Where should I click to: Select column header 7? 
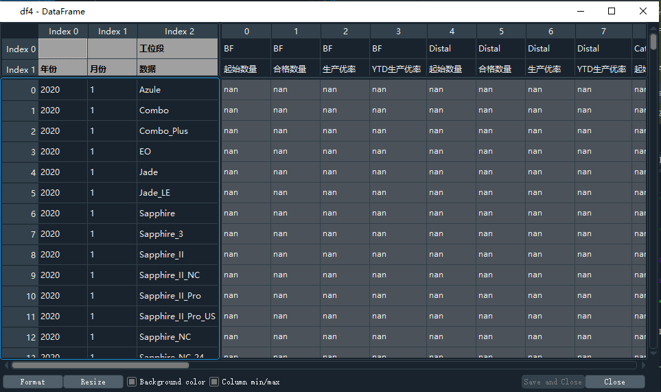point(603,31)
